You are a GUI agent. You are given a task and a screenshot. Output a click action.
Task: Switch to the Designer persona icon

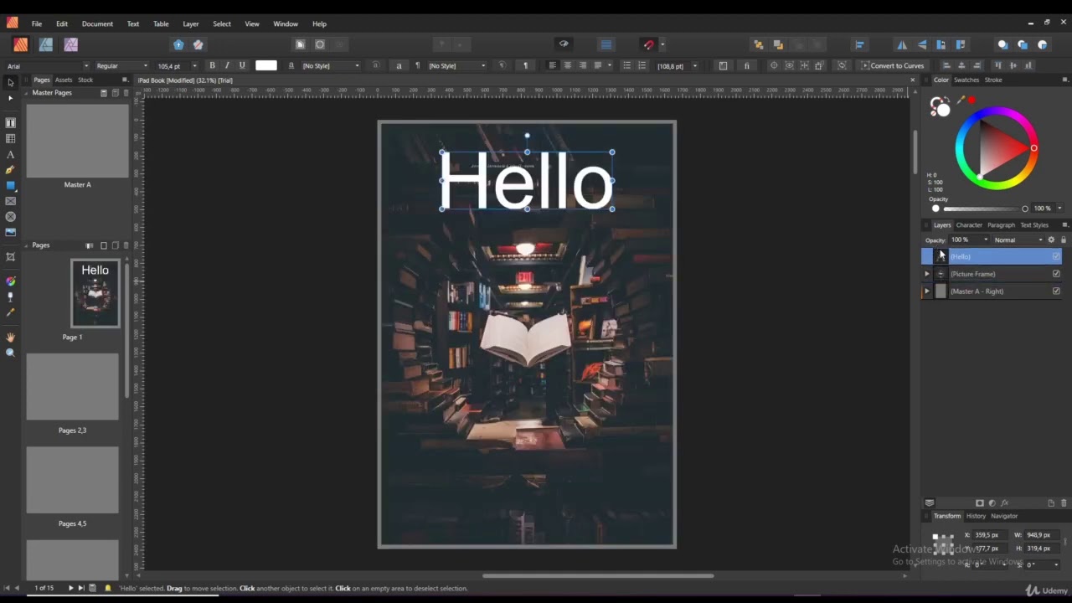45,44
